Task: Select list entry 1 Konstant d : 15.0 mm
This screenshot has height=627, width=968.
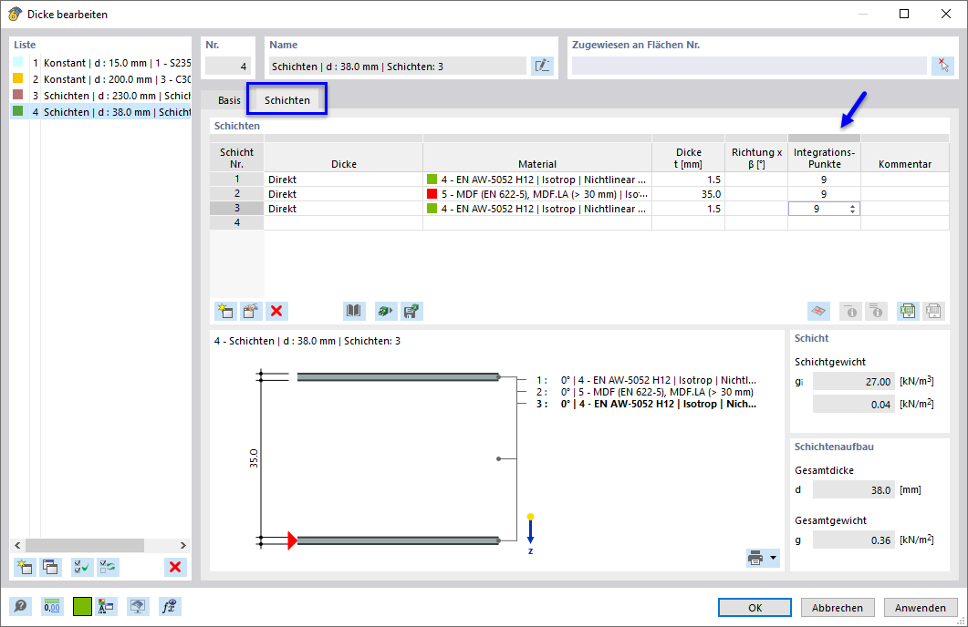Action: click(x=100, y=63)
